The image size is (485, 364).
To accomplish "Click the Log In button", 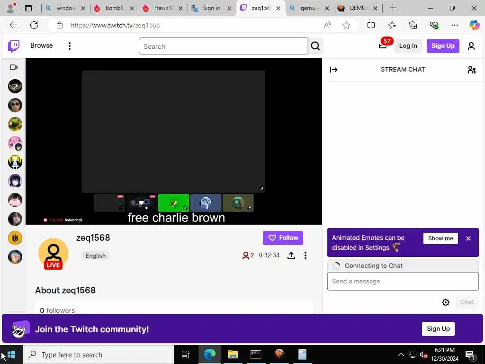I will [x=408, y=46].
